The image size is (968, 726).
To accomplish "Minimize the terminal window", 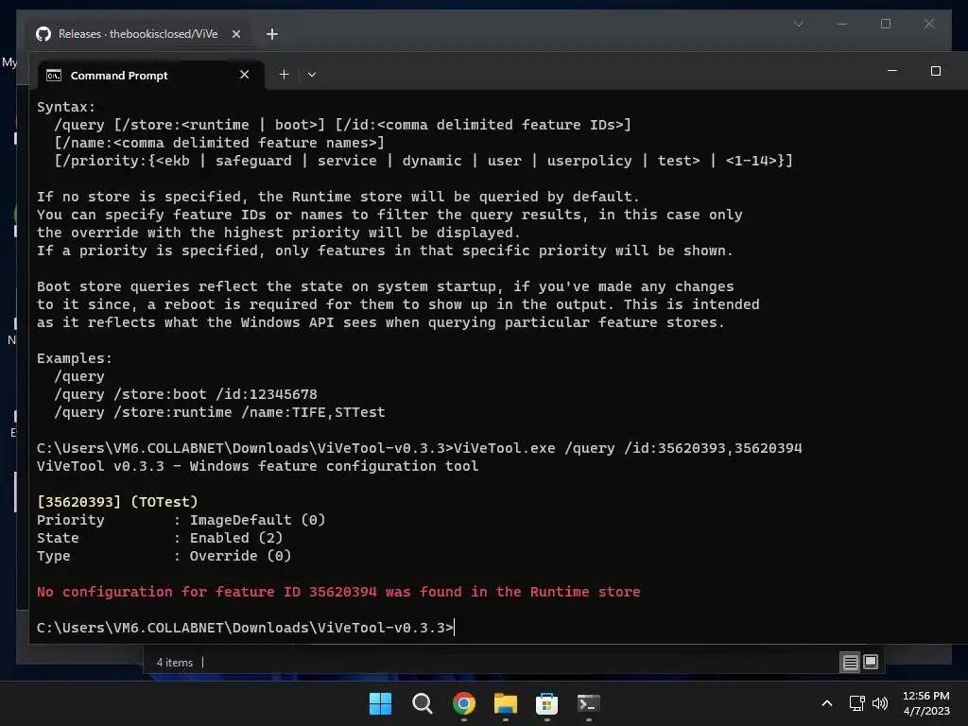I will (x=892, y=71).
